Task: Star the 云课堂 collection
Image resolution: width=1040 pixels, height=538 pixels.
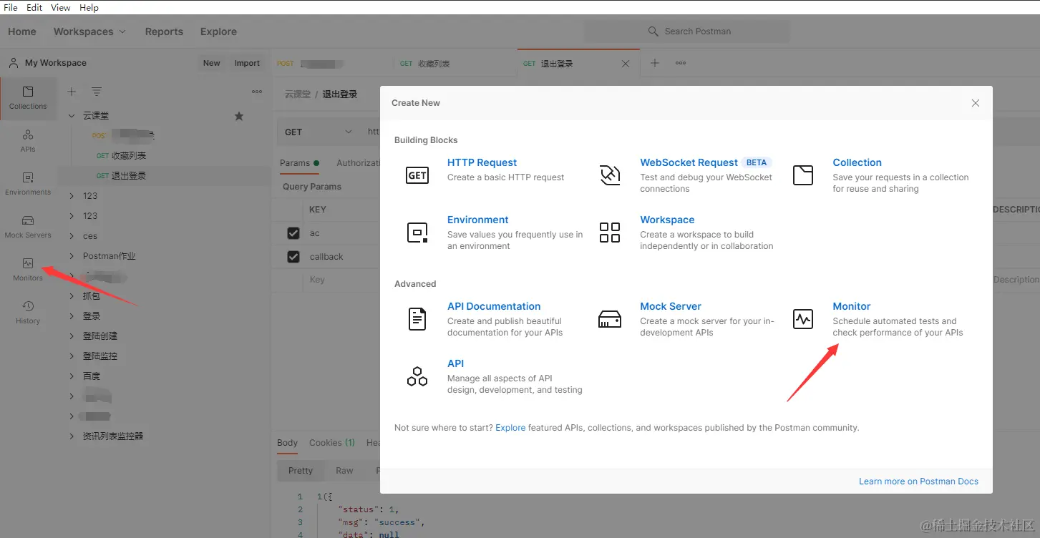Action: coord(239,116)
